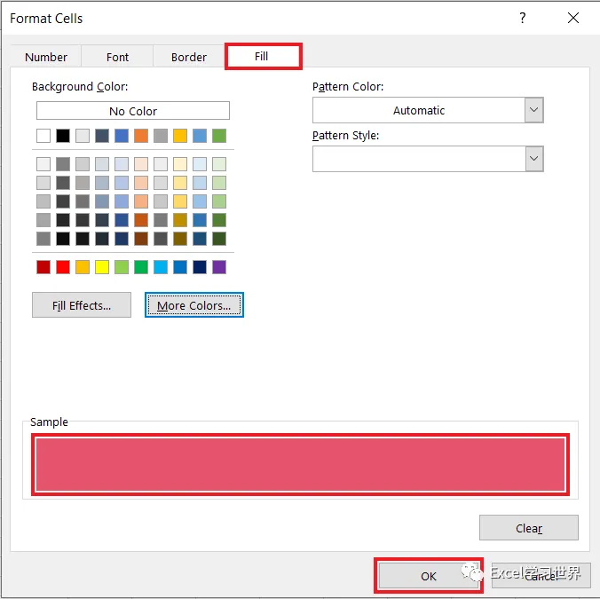
Task: Pick the white swatch in theme row
Action: click(43, 136)
